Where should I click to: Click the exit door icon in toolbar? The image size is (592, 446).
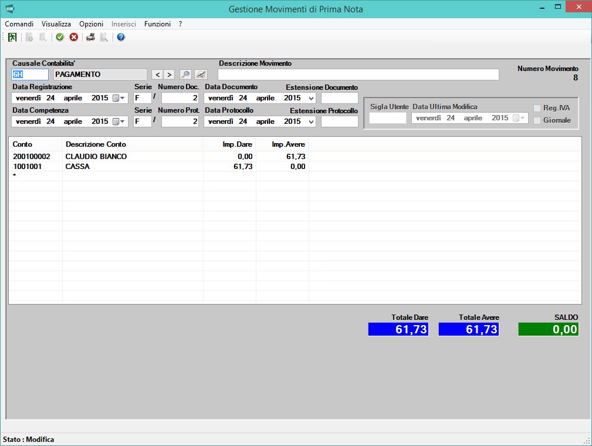(x=12, y=38)
